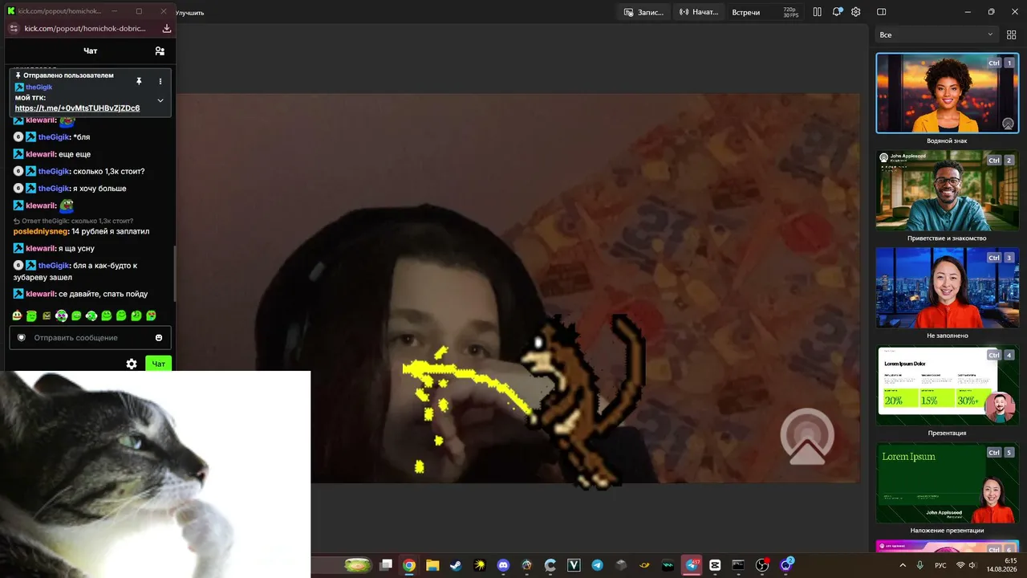Collapse the pinned message chevron
Screen dimensions: 1027x578
coord(160,100)
